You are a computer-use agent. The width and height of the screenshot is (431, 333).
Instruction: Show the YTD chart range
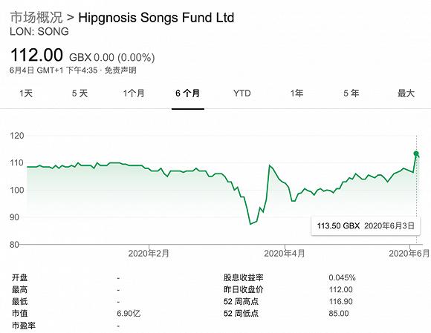(242, 93)
